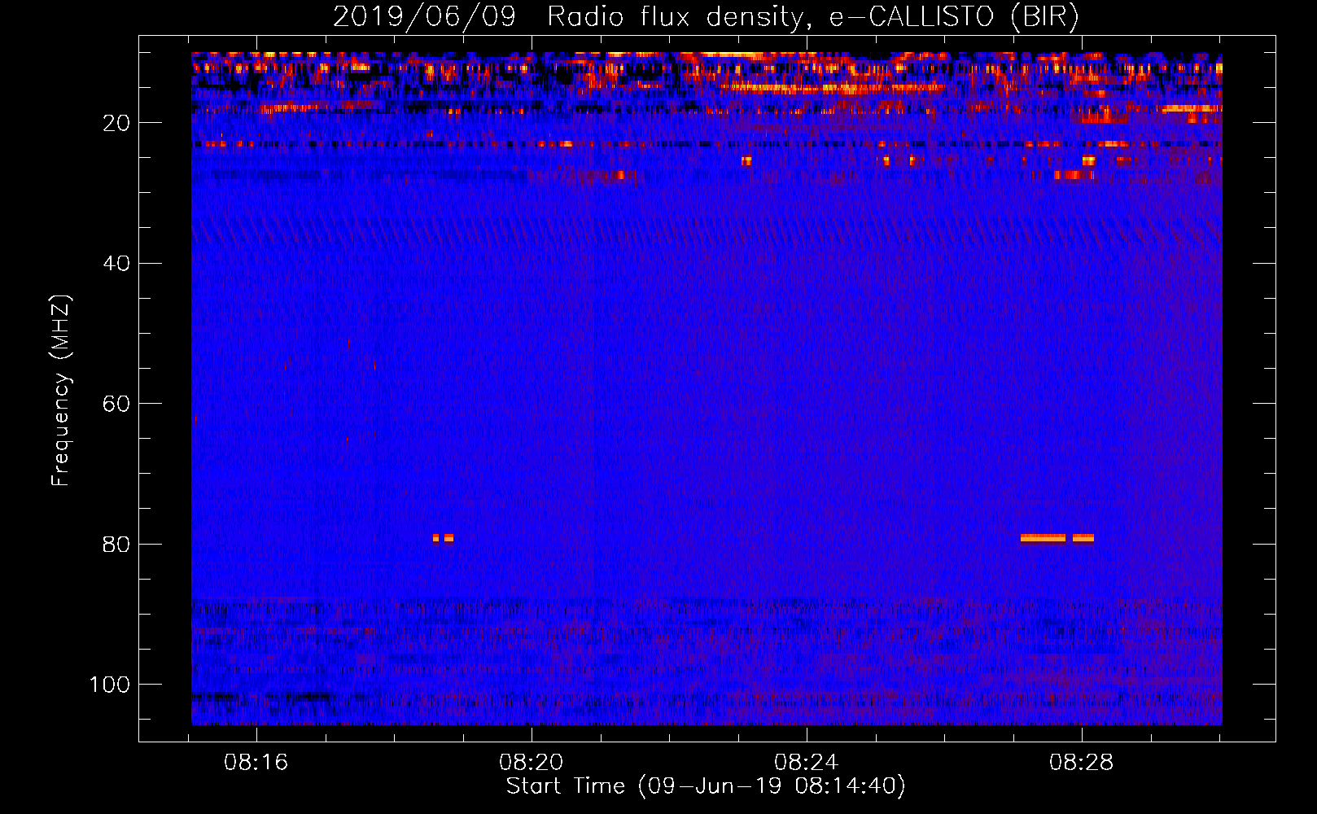Click the 08:20 time tick label
Viewport: 1317px width, 814px height.
532,763
